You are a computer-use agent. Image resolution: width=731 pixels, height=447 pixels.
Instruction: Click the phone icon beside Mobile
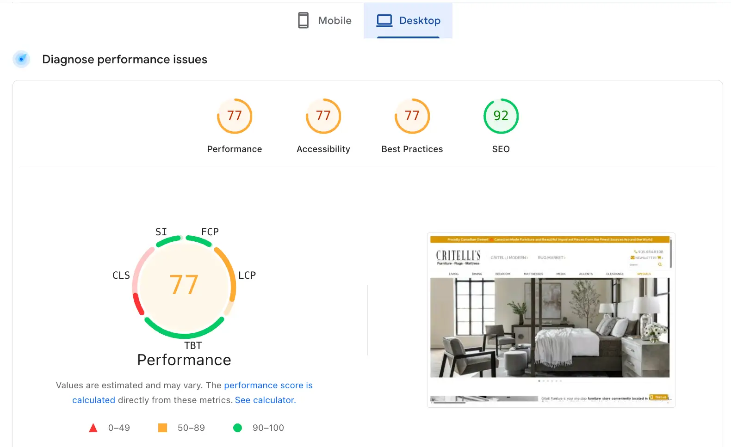303,21
